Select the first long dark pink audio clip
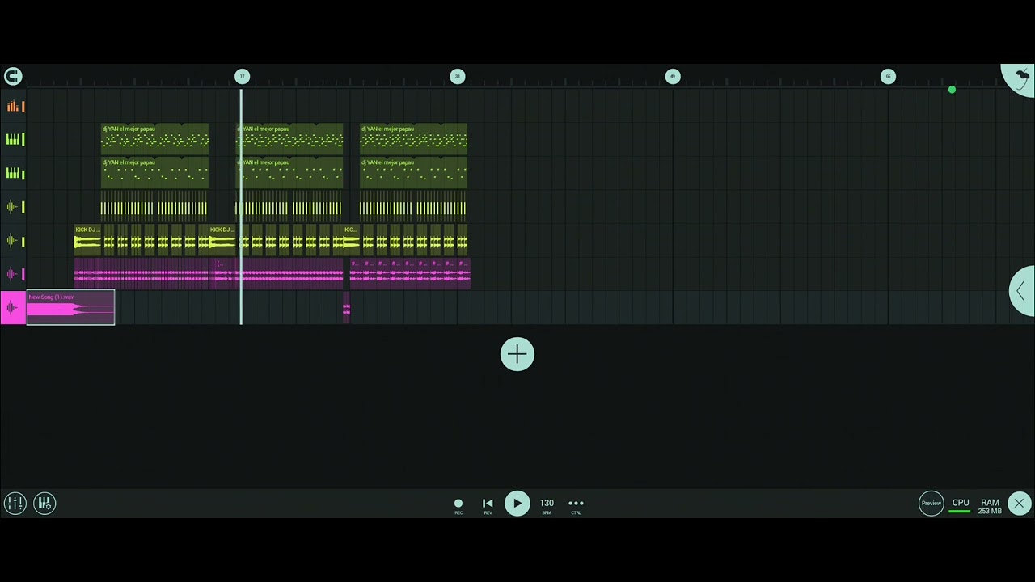The height and width of the screenshot is (582, 1035). tap(142, 274)
